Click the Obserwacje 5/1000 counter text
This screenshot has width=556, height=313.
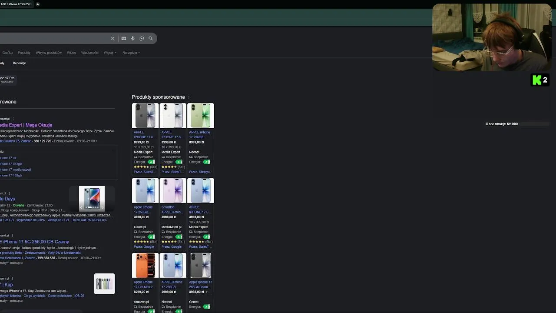pos(502,124)
